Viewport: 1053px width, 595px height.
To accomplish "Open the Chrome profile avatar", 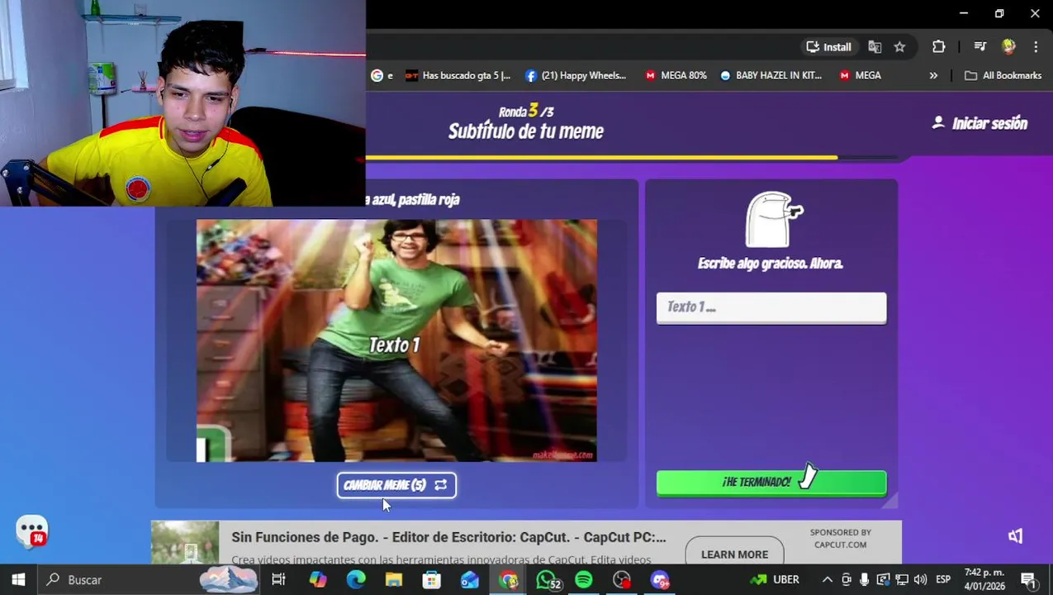I will click(1008, 47).
